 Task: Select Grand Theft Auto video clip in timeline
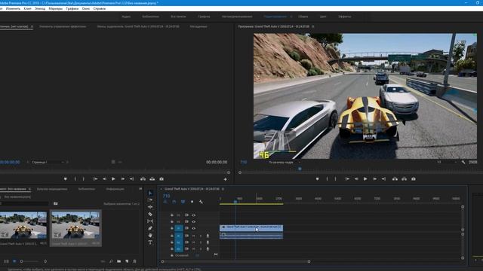(x=251, y=227)
